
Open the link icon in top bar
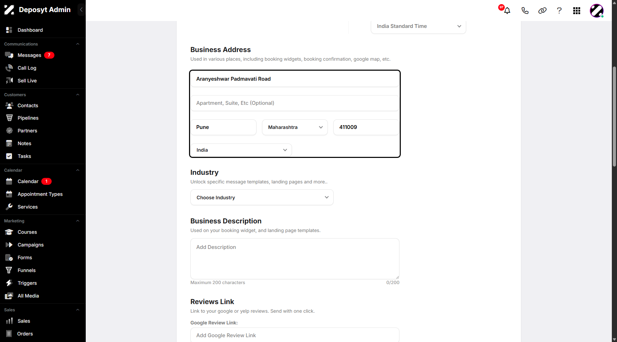[542, 11]
